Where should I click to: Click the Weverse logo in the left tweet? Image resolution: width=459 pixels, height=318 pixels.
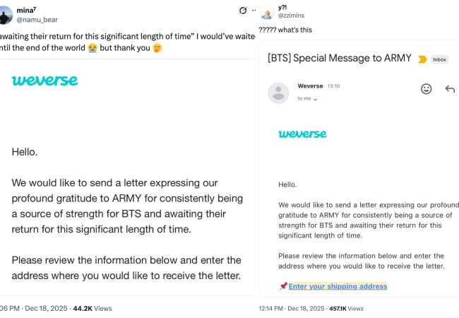pos(44,81)
